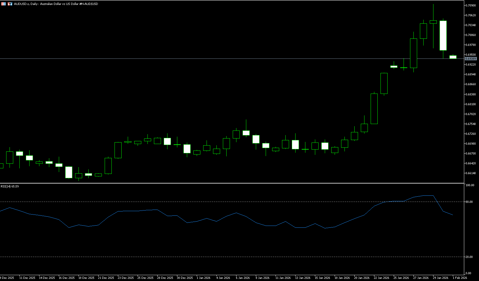Click the 0.70900 price scale label
This screenshot has width=479, height=281.
click(x=470, y=6)
